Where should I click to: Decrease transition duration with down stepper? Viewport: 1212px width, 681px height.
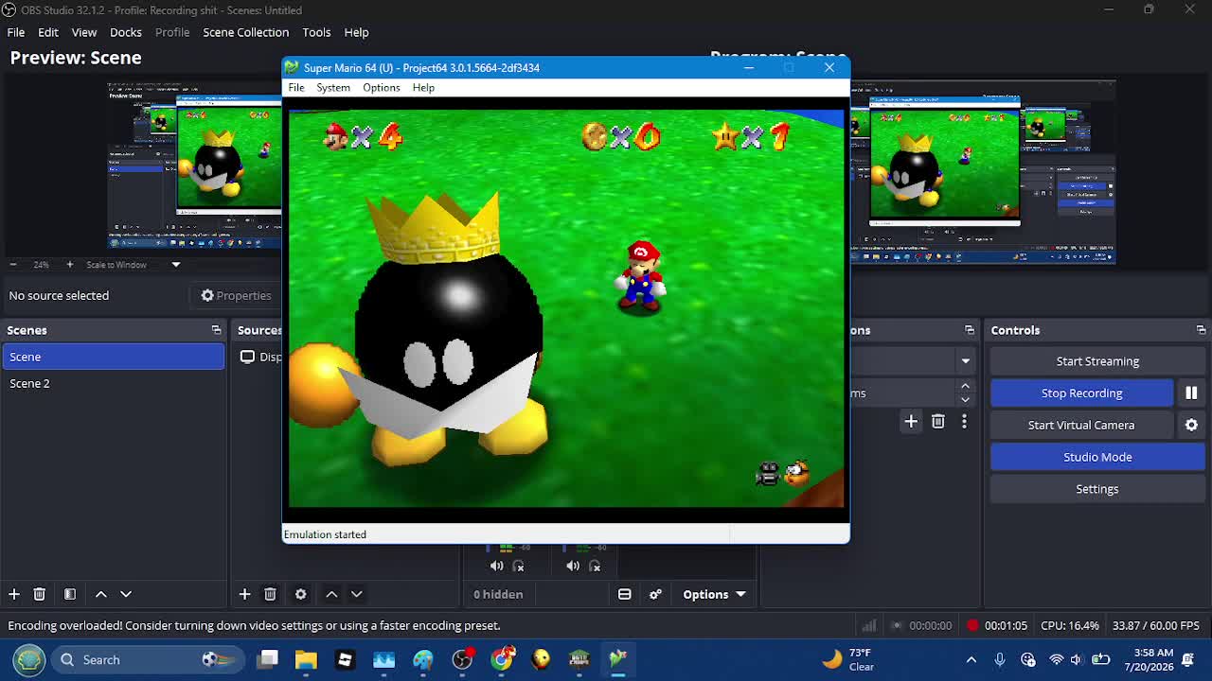[965, 399]
